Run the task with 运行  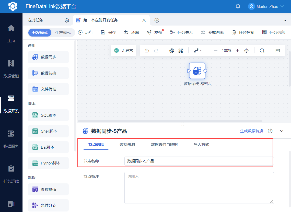coord(86,32)
